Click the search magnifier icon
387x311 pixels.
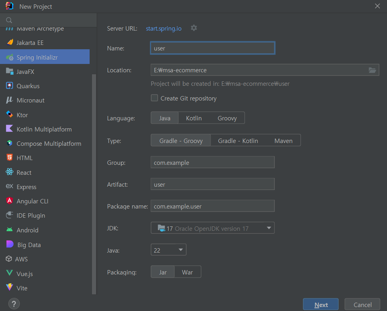(x=9, y=20)
